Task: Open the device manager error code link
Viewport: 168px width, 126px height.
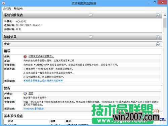Action: tap(43, 81)
